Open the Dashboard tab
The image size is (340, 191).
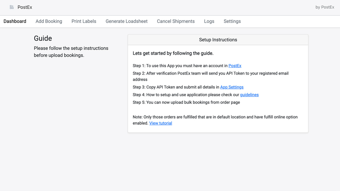coord(15,21)
